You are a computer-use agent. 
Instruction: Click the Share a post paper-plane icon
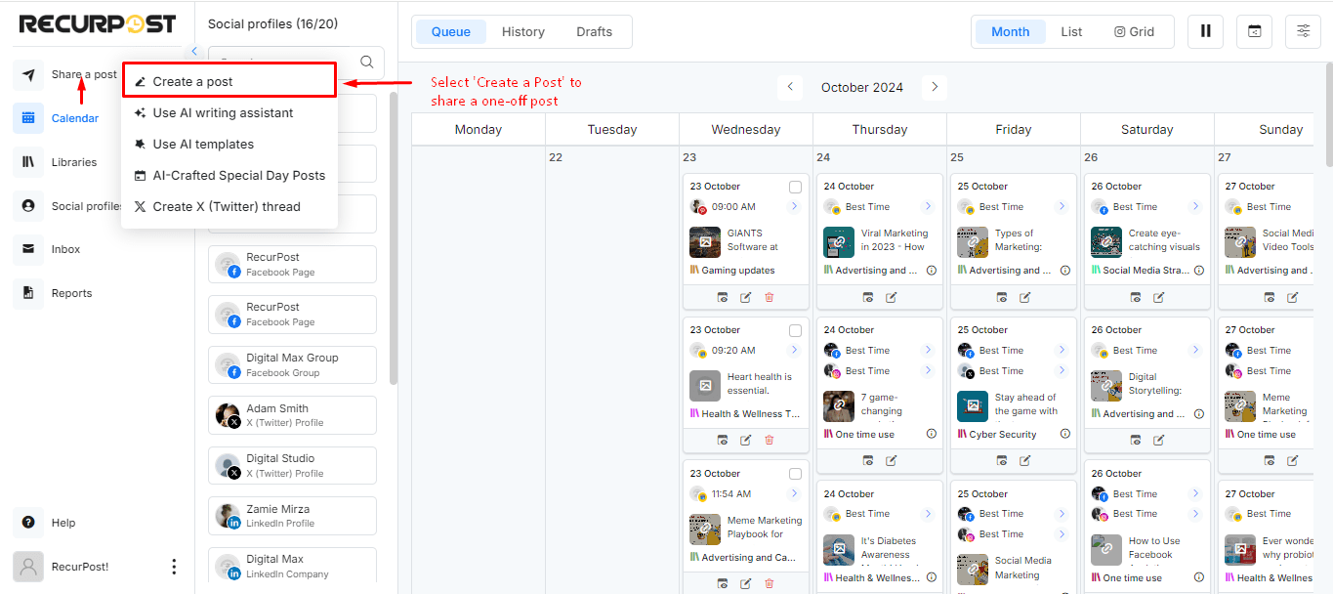pos(28,74)
